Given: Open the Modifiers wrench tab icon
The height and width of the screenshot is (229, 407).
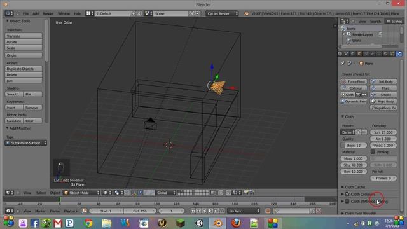Looking at the screenshot, I should (373, 53).
